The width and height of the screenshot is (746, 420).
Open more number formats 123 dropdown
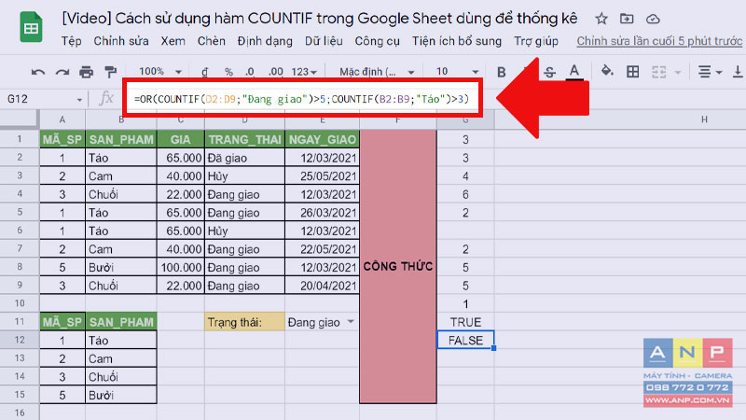(x=304, y=72)
